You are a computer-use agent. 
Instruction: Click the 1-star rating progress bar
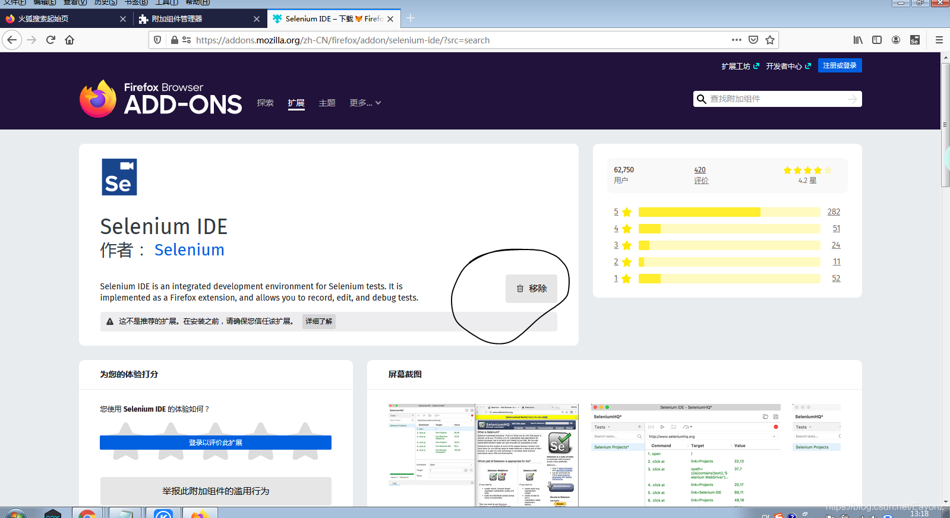[x=730, y=279]
